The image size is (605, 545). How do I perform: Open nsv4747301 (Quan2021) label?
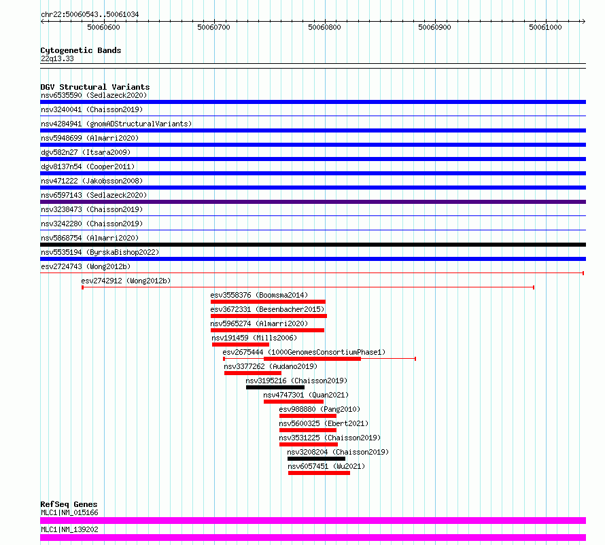tap(306, 395)
